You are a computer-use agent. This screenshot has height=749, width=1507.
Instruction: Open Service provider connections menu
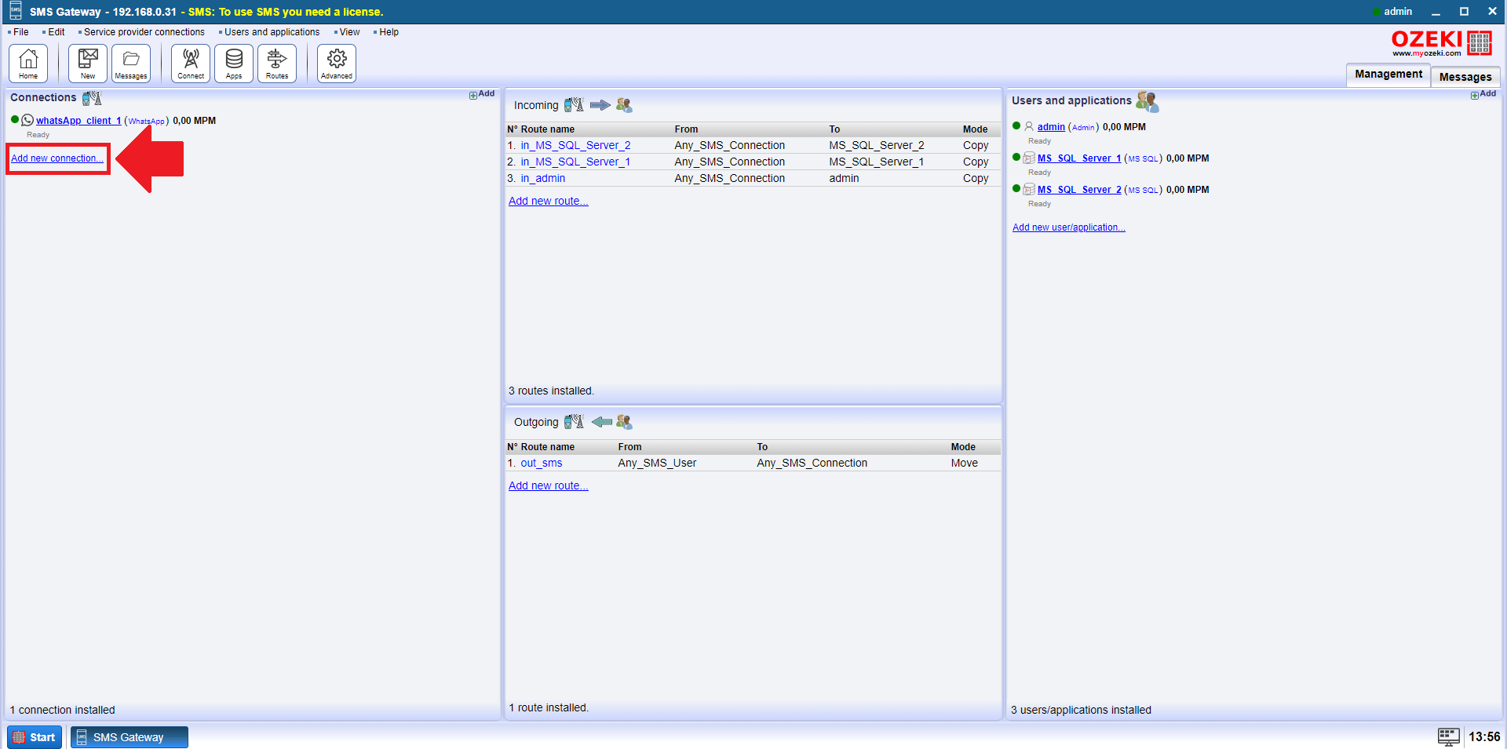click(x=144, y=32)
